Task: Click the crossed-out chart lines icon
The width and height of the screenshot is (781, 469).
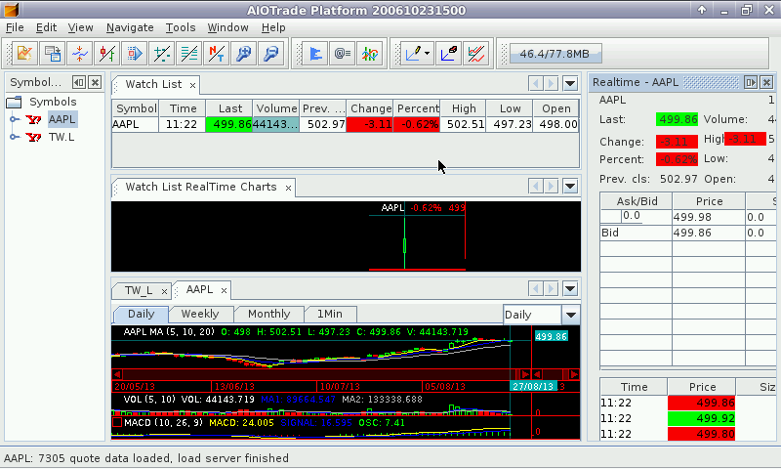Action: [x=476, y=54]
